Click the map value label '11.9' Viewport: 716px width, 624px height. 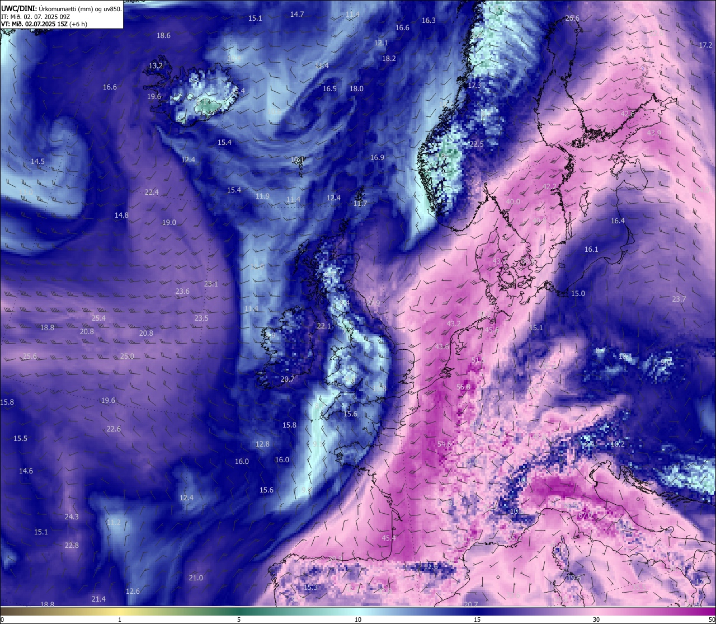pyautogui.click(x=262, y=196)
